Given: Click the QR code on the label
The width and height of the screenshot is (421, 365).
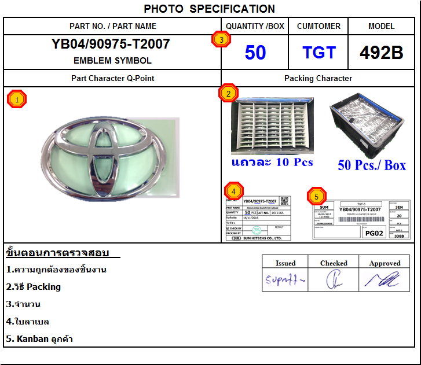Looking at the screenshot, I should [284, 201].
